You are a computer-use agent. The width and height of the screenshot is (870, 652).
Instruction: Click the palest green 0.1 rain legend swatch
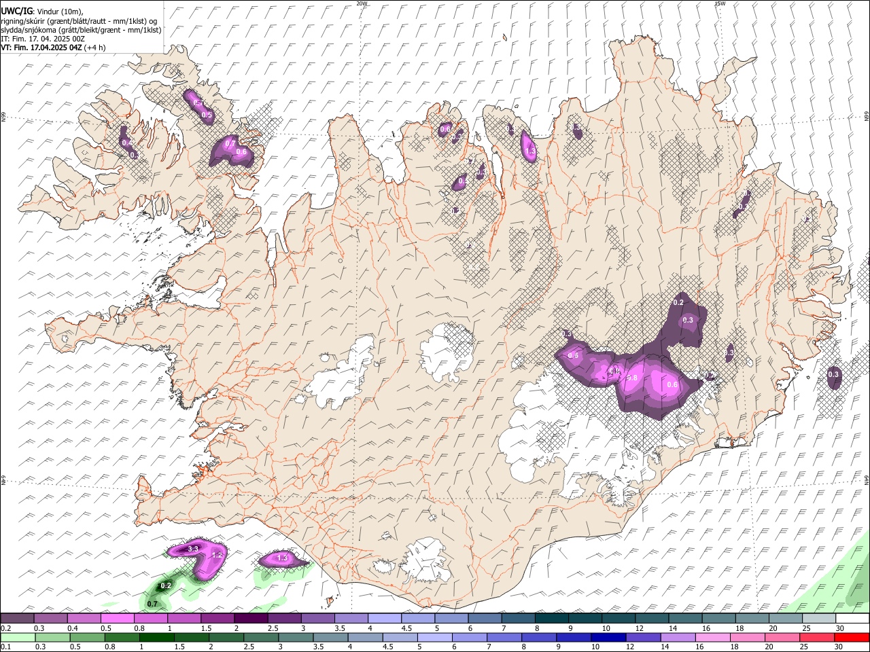click(18, 637)
